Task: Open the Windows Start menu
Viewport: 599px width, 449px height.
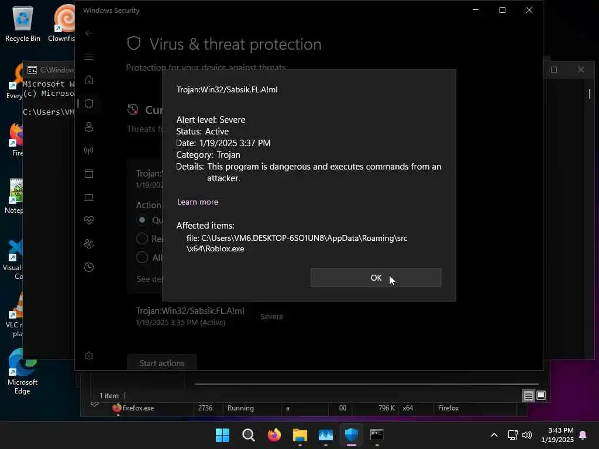Action: (222, 435)
